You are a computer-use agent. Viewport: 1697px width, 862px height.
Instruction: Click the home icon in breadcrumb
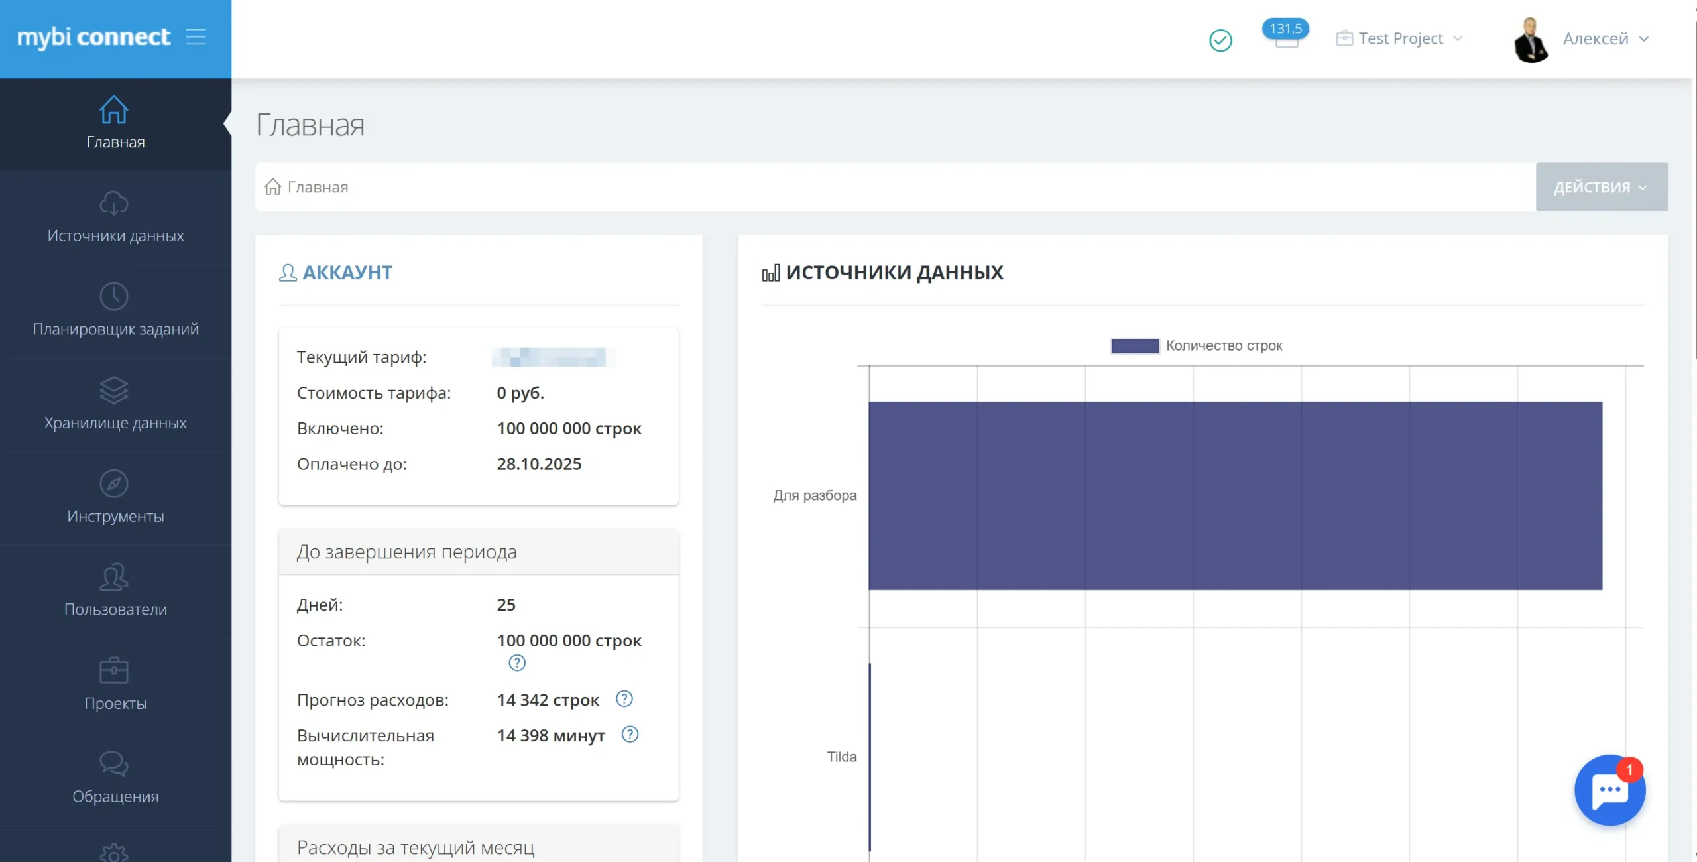(272, 187)
